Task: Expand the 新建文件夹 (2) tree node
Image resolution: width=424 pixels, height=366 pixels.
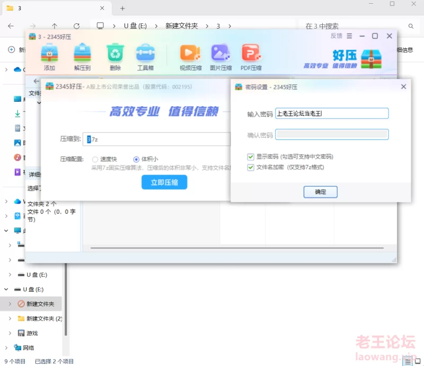Action: tap(10, 318)
